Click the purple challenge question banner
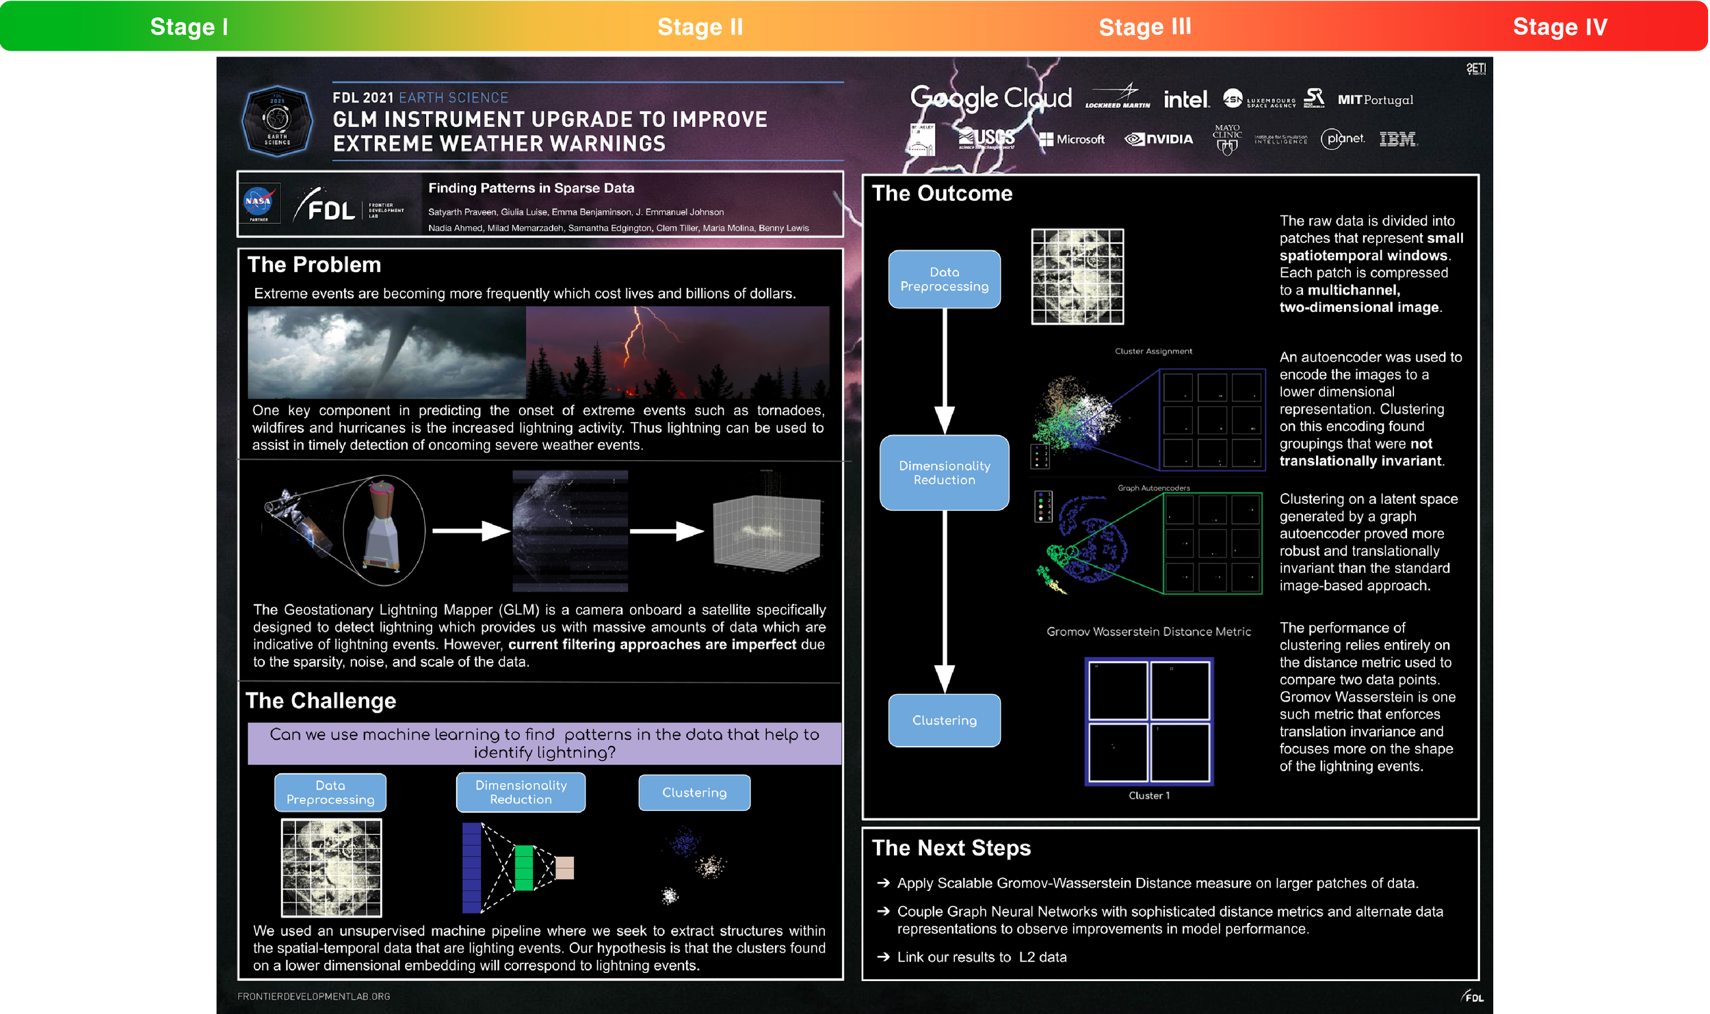 tap(544, 743)
